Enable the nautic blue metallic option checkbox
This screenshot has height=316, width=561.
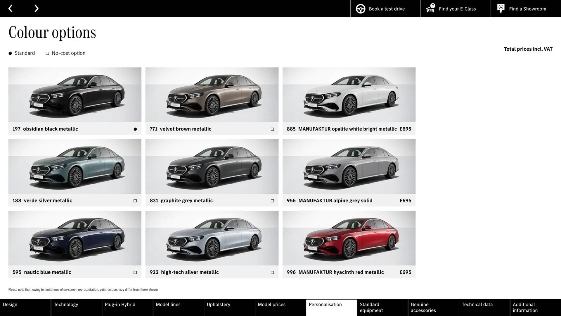[135, 272]
